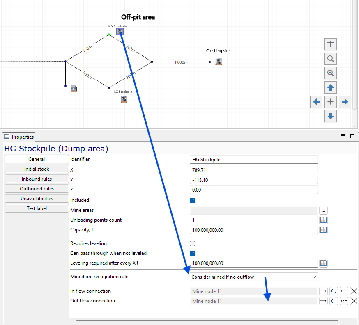Click the Out flow connection field
Screen dimensions: 359x325
[253, 301]
